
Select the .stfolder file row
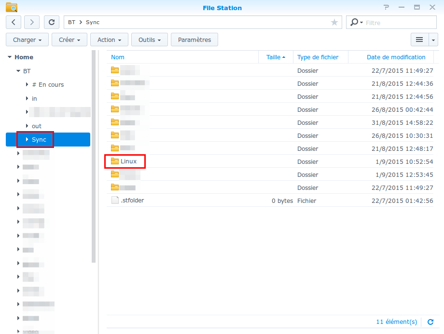270,200
